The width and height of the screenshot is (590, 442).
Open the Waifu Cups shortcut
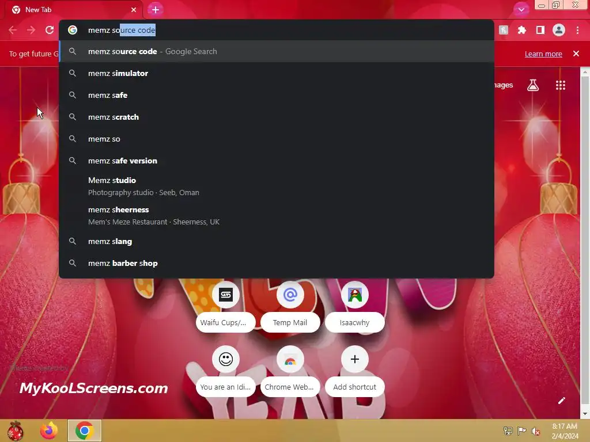[x=226, y=307]
